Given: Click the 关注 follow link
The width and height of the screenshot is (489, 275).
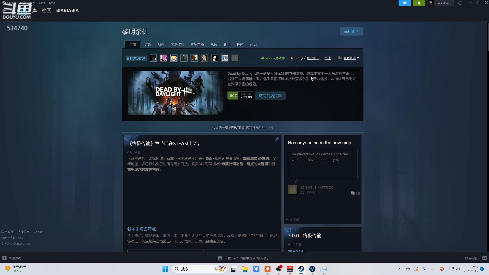Looking at the screenshot, I should 328,58.
